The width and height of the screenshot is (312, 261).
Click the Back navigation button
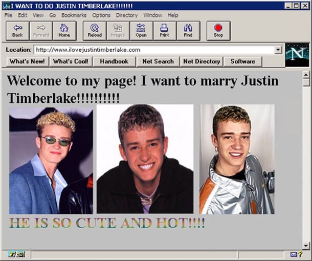pyautogui.click(x=17, y=31)
